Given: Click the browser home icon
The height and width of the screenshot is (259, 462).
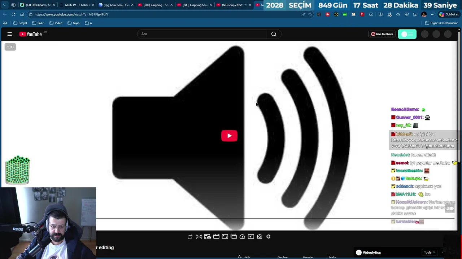Looking at the screenshot, I should click(x=22, y=14).
